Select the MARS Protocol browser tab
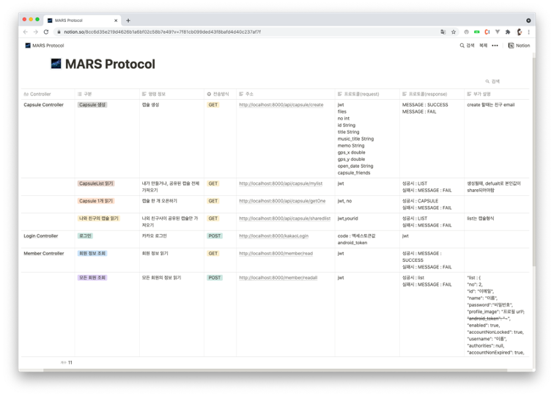This screenshot has width=554, height=396. click(x=83, y=21)
